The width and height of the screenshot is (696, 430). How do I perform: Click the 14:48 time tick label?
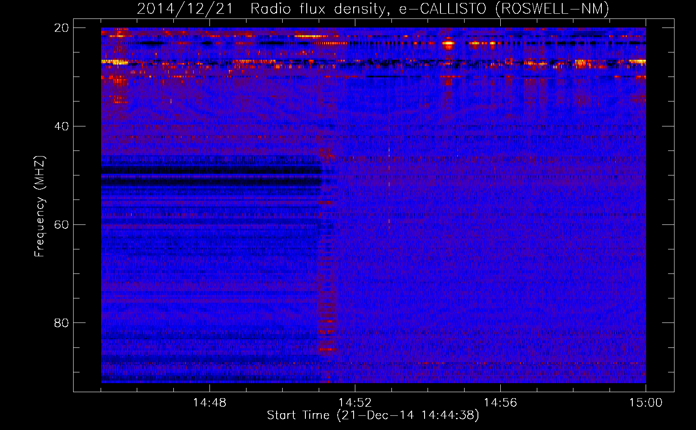click(x=209, y=402)
